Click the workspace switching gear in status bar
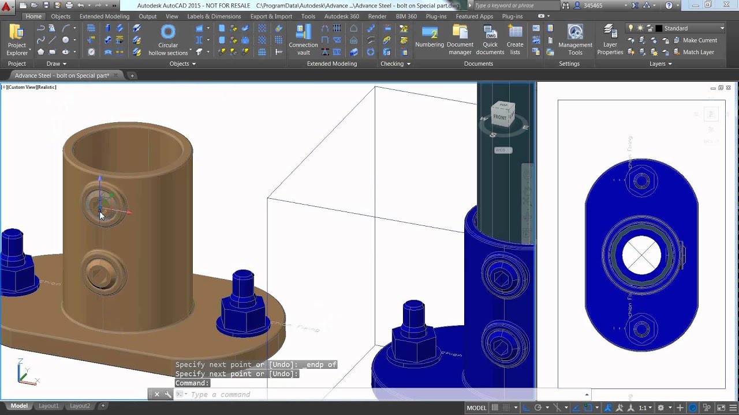The width and height of the screenshot is (739, 415). click(x=661, y=408)
